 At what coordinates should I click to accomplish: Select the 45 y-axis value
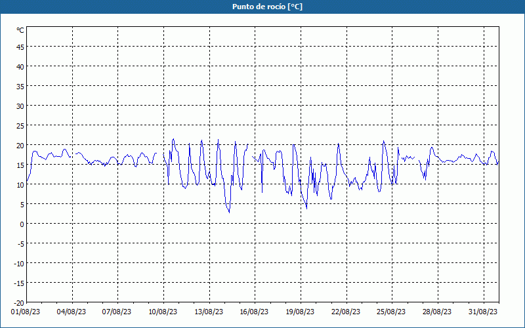(x=20, y=47)
